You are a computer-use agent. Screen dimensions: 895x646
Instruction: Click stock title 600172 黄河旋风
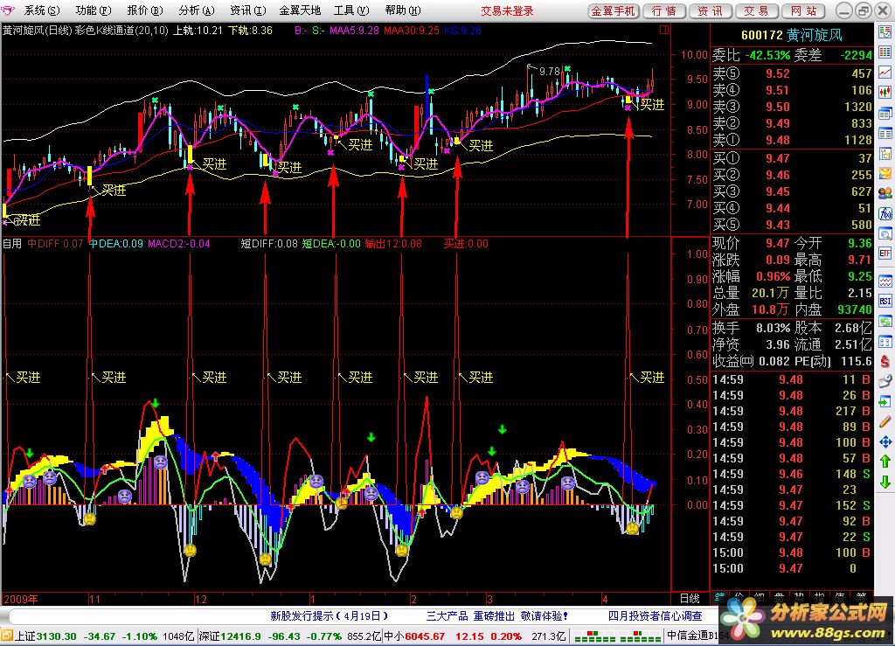[x=792, y=35]
